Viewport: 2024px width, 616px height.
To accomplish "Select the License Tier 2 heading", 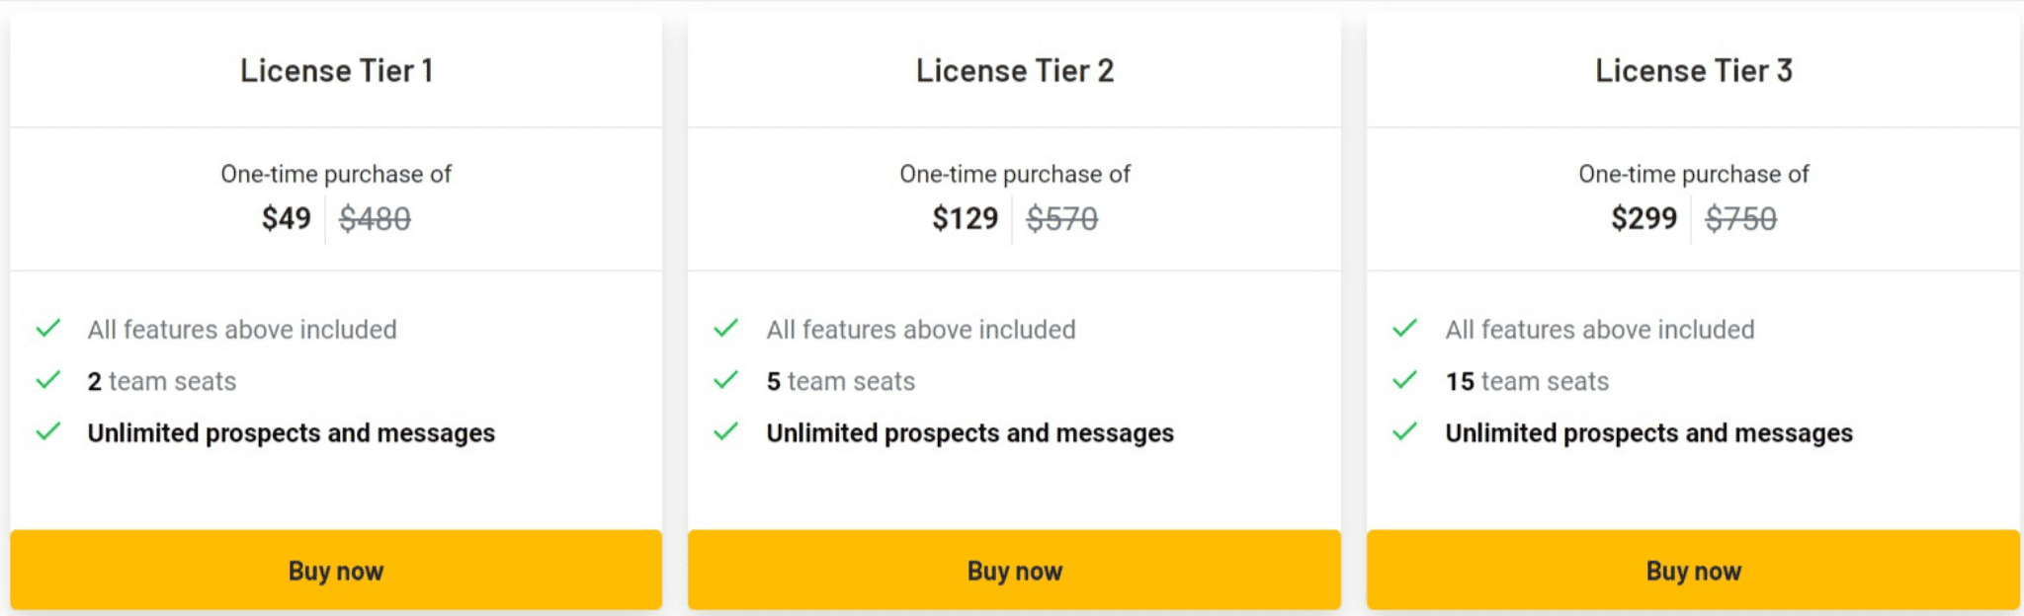I will tap(1015, 71).
